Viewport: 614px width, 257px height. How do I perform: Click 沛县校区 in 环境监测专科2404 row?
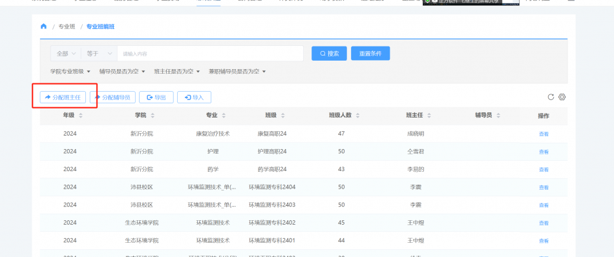(x=142, y=187)
